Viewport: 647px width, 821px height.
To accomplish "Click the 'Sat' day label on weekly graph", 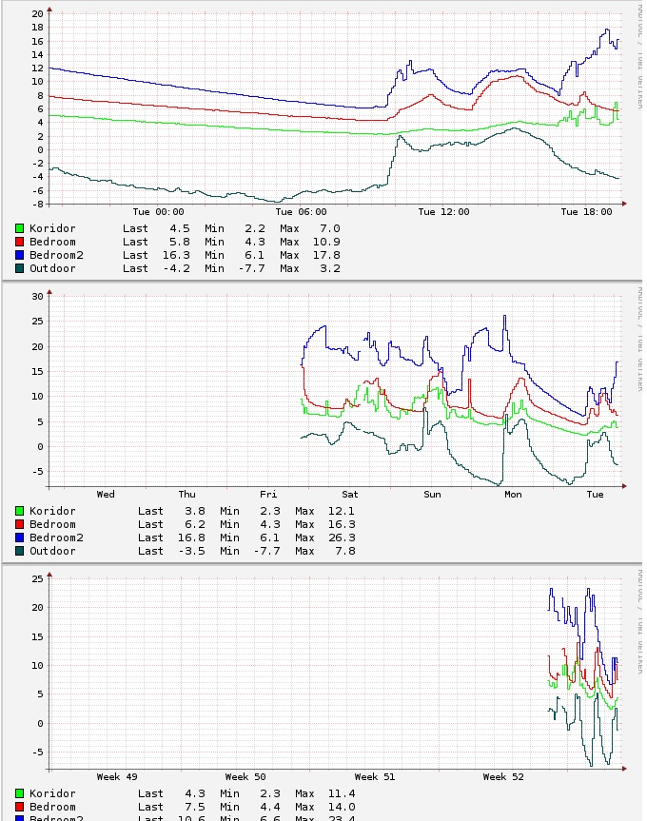I will click(350, 495).
